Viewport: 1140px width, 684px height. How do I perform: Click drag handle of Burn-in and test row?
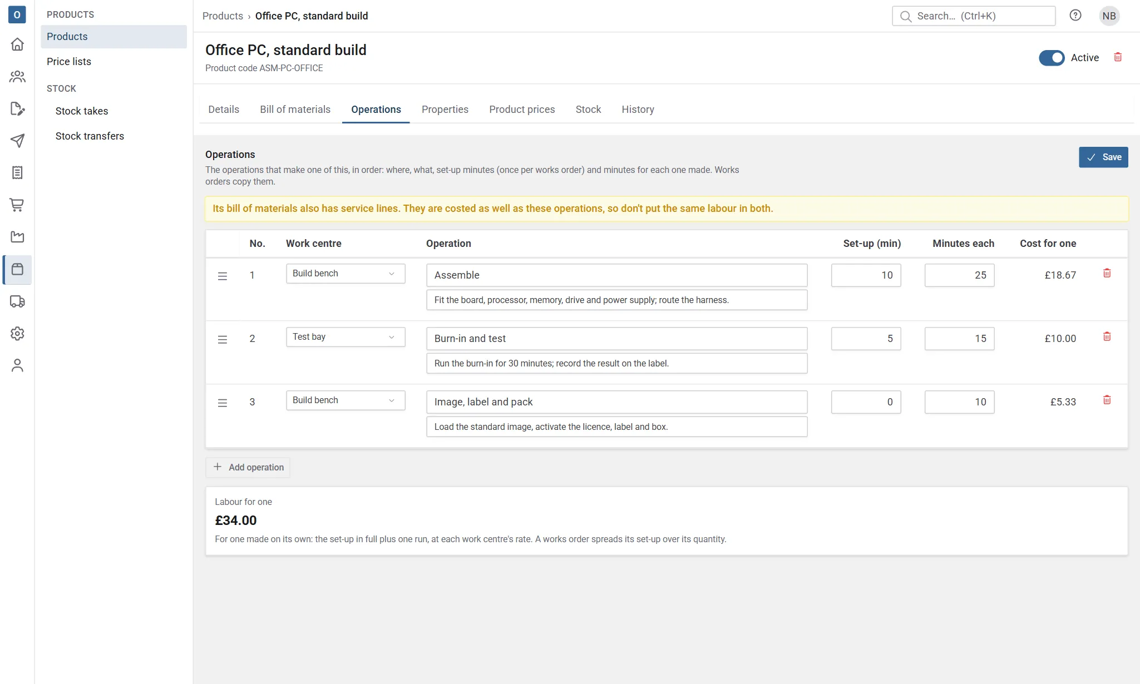point(223,339)
